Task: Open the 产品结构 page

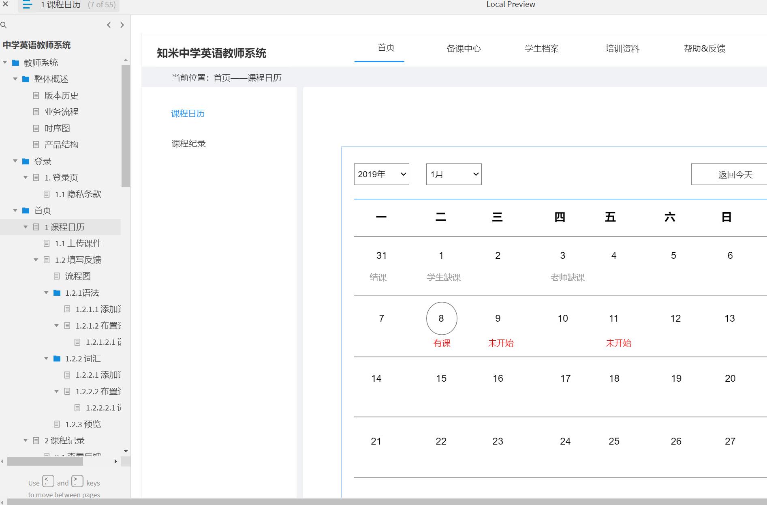Action: point(61,145)
